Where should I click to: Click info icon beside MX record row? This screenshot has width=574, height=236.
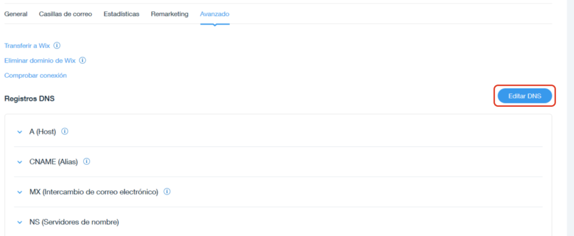[167, 192]
